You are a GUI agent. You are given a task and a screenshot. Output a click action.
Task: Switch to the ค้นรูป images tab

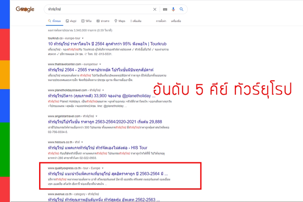tap(71, 21)
